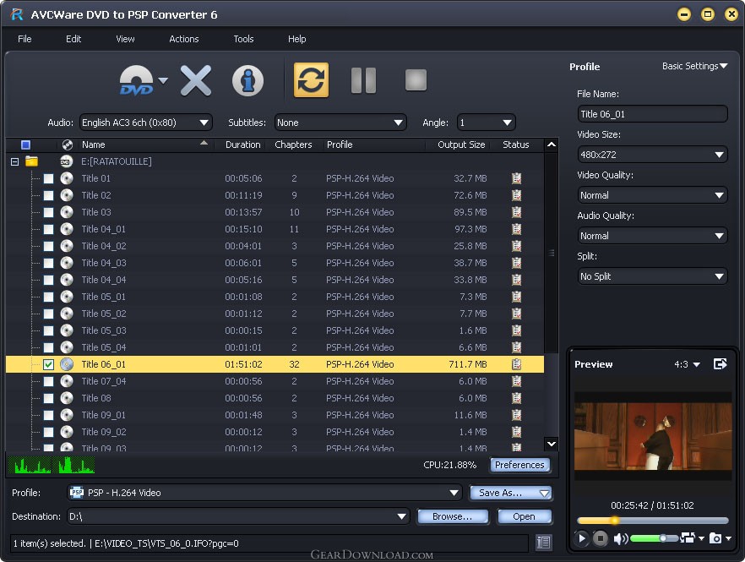Click the Open DVD disc icon
The image size is (745, 562).
click(136, 80)
